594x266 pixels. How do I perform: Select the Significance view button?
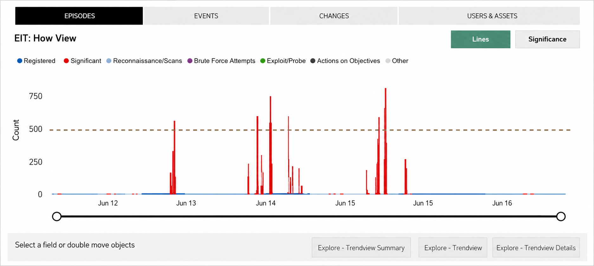[x=547, y=39]
